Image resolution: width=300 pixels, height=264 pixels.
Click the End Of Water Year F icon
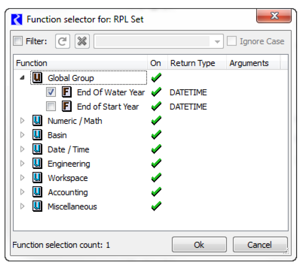click(x=67, y=92)
